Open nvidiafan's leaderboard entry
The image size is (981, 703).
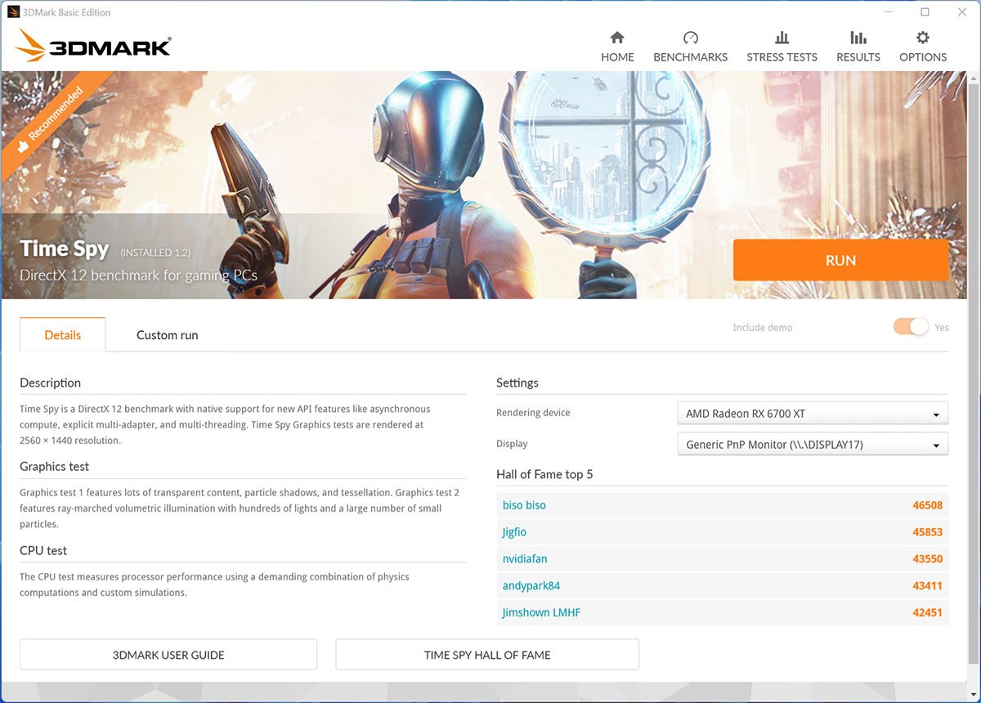coord(525,559)
